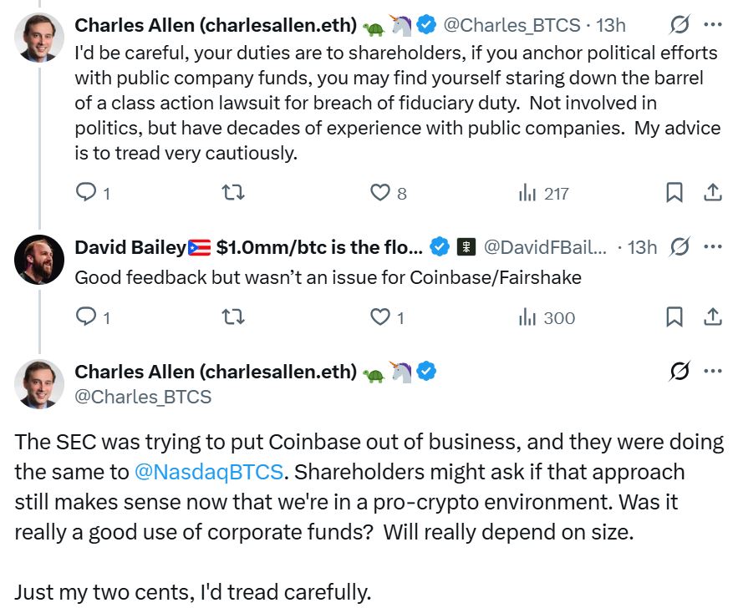This screenshot has height=613, width=733.
Task: Repost Charles Allen's first tweet
Action: (x=233, y=193)
